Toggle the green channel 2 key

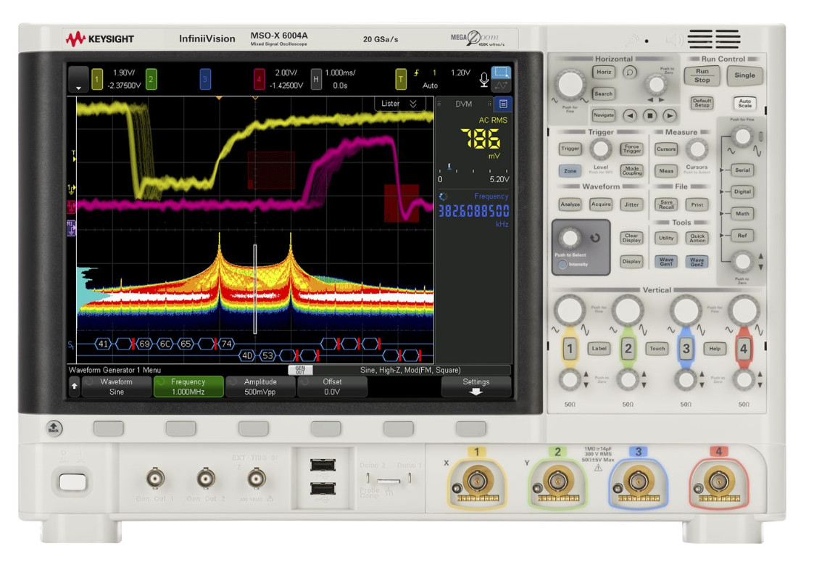coord(628,348)
